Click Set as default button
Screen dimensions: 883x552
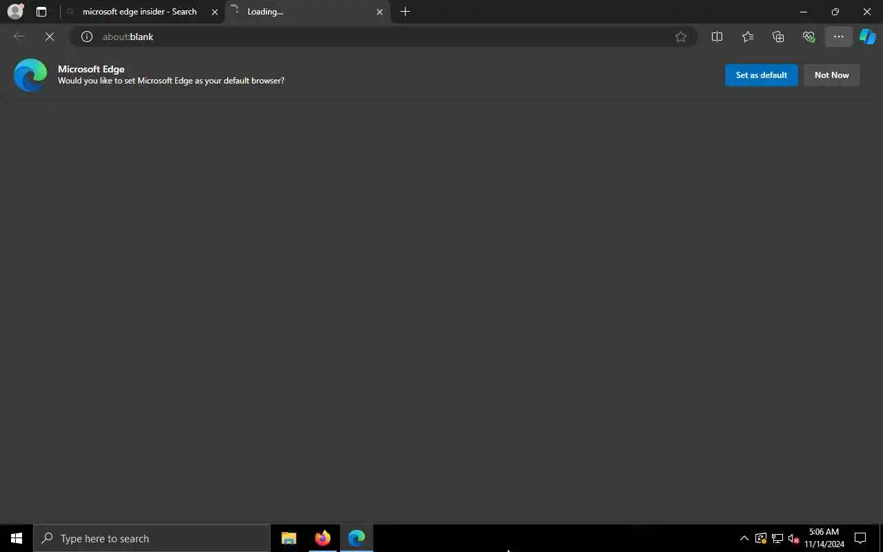pyautogui.click(x=762, y=75)
